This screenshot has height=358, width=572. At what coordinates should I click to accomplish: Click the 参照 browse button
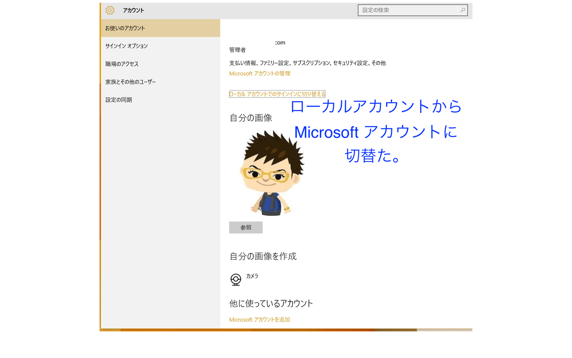(246, 227)
